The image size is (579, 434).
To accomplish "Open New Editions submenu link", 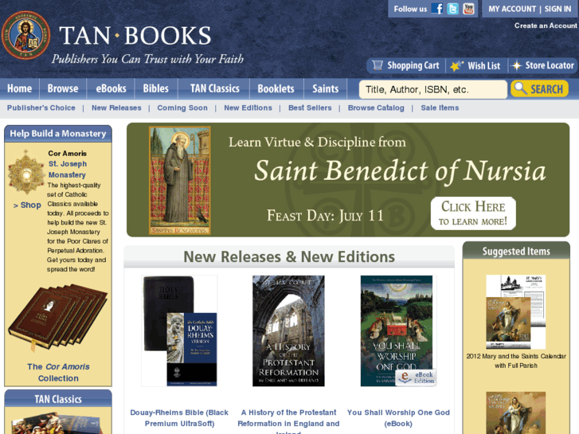I will pos(248,108).
